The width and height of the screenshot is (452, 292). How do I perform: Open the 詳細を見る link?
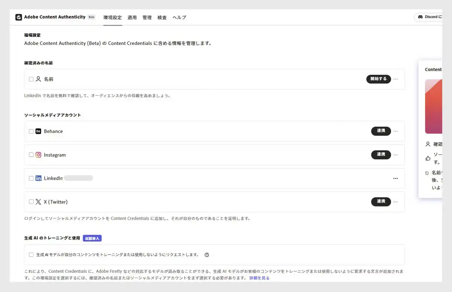(x=259, y=278)
